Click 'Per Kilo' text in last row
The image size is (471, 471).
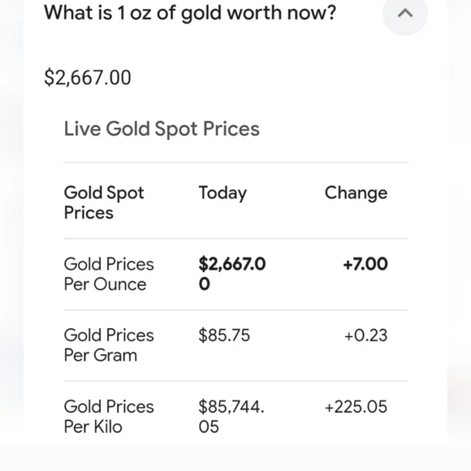pos(93,426)
